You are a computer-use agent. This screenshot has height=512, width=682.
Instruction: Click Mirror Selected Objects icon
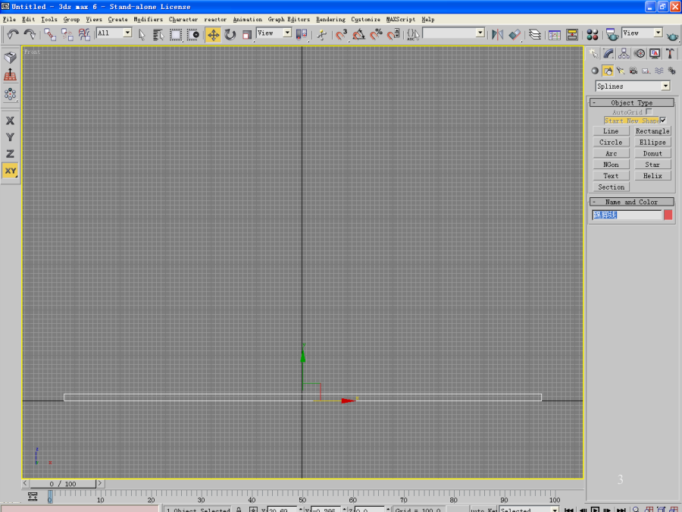[498, 34]
